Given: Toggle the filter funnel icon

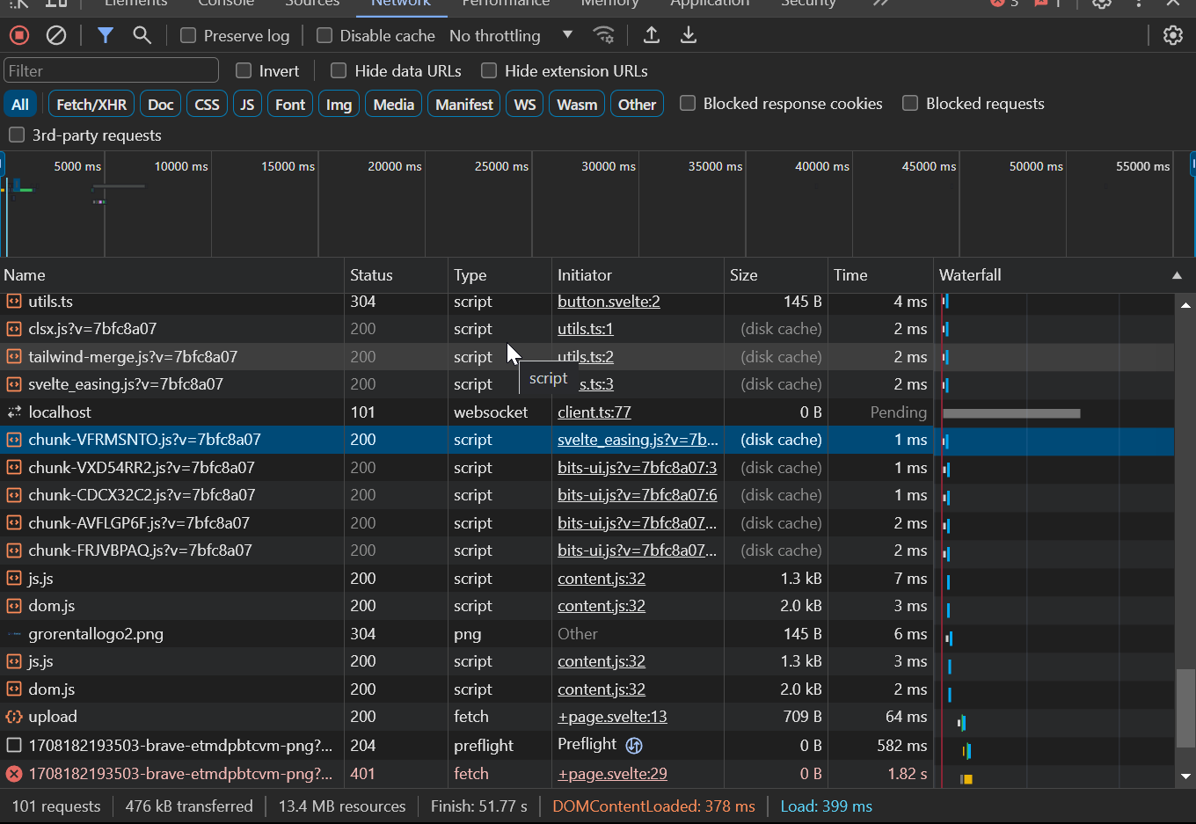Looking at the screenshot, I should tap(106, 35).
